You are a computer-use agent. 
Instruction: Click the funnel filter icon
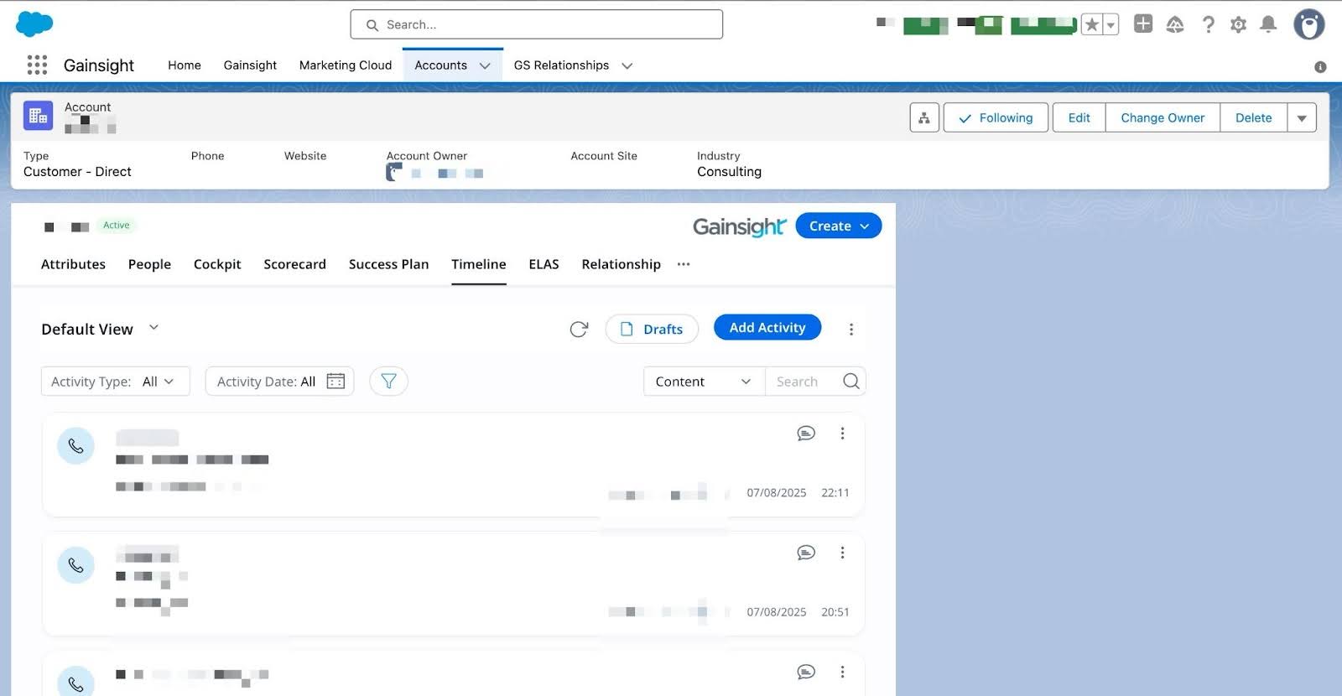(388, 382)
